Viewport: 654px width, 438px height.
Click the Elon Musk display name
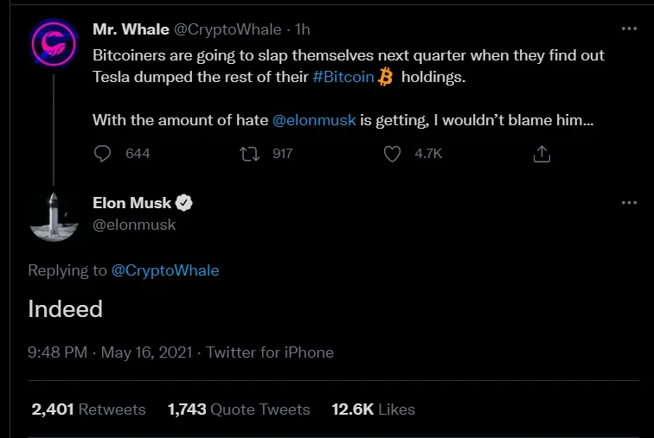pyautogui.click(x=131, y=203)
